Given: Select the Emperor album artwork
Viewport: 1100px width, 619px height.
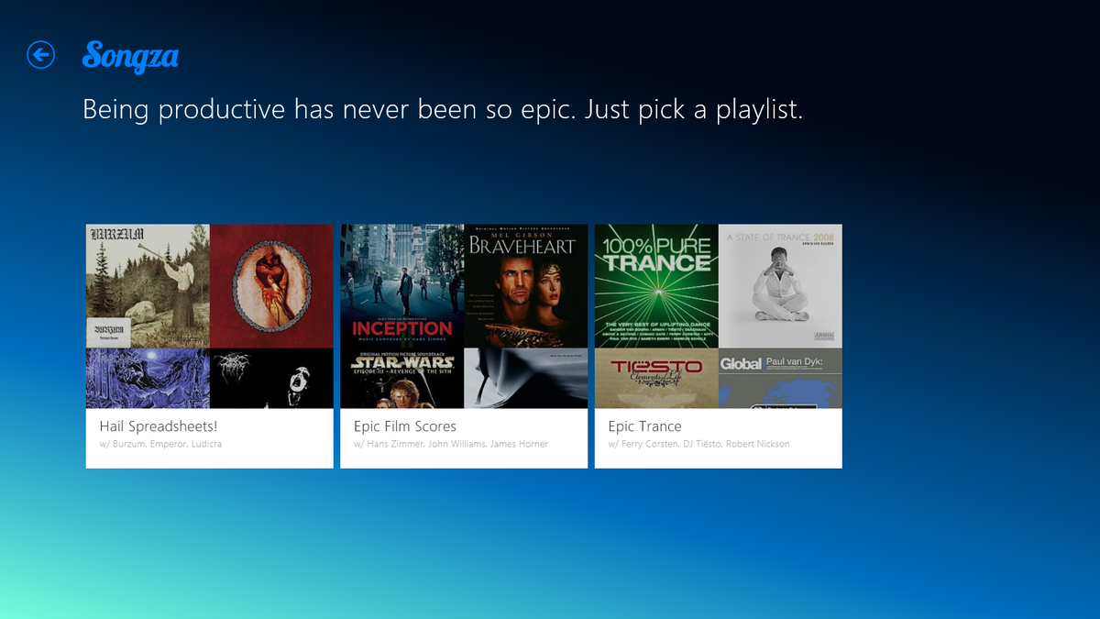Looking at the screenshot, I should 271,286.
